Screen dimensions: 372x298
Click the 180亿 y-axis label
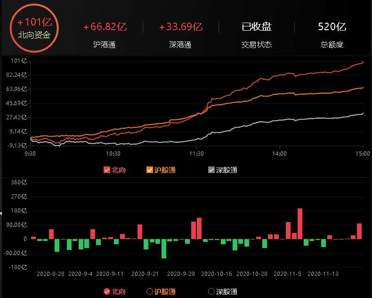point(19,211)
